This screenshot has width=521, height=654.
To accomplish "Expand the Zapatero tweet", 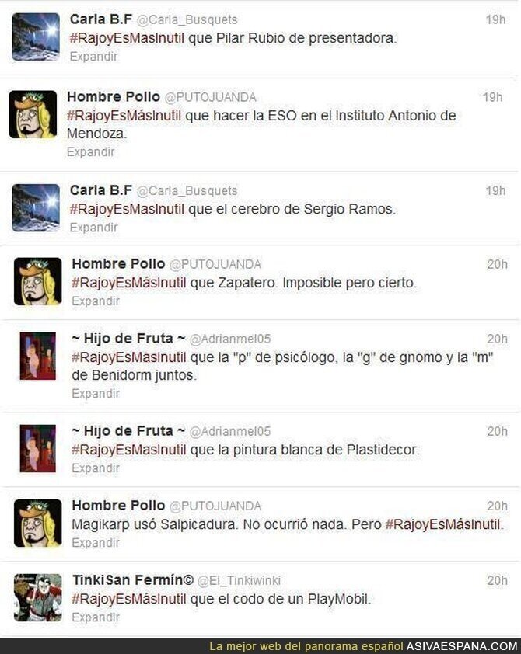I will (96, 301).
